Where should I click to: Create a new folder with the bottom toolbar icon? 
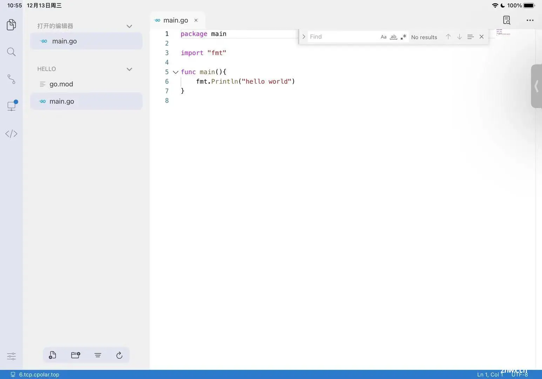[x=75, y=355]
